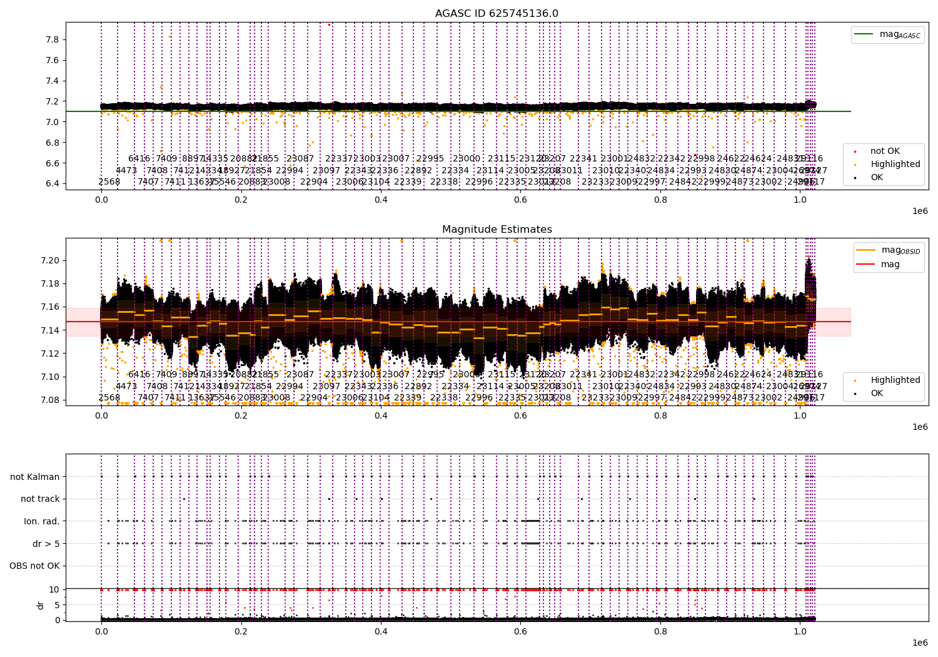Click obsid label 23097 in AGASC ID plot
The height and width of the screenshot is (657, 938).
coord(326,170)
